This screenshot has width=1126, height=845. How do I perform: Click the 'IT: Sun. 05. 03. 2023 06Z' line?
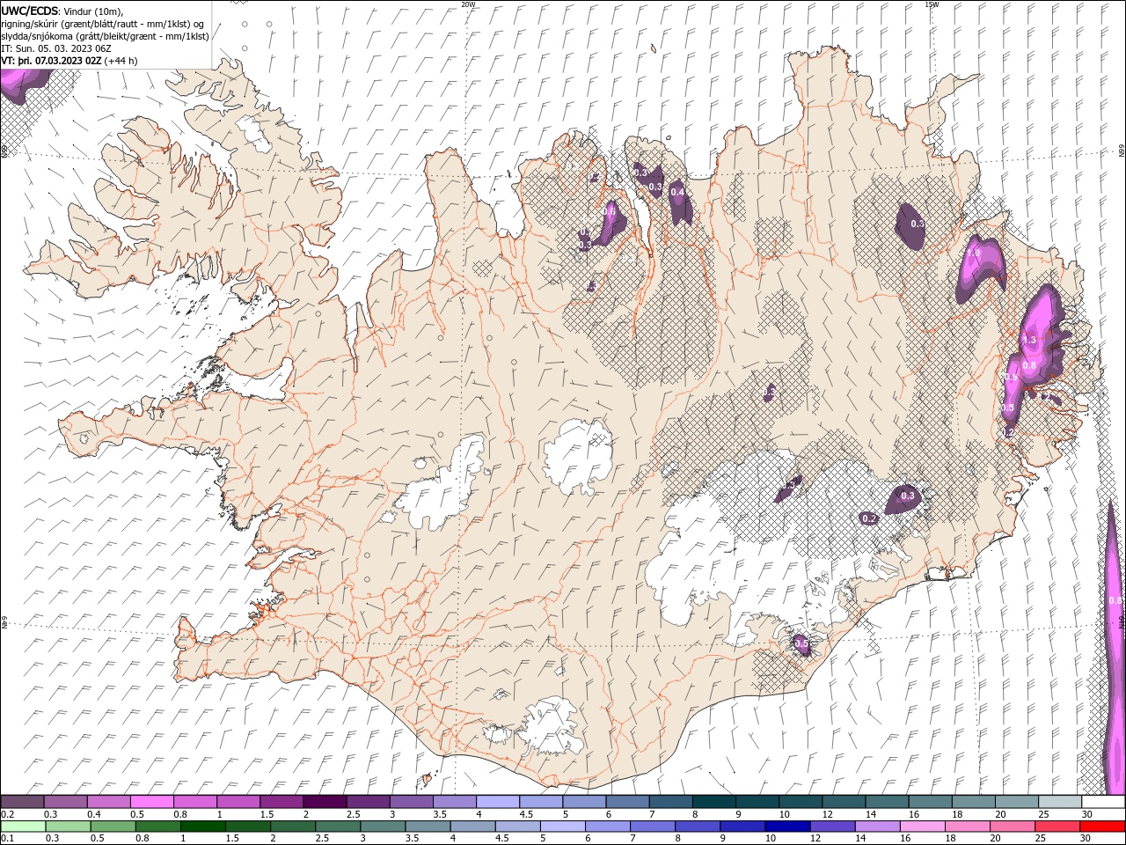click(x=57, y=48)
